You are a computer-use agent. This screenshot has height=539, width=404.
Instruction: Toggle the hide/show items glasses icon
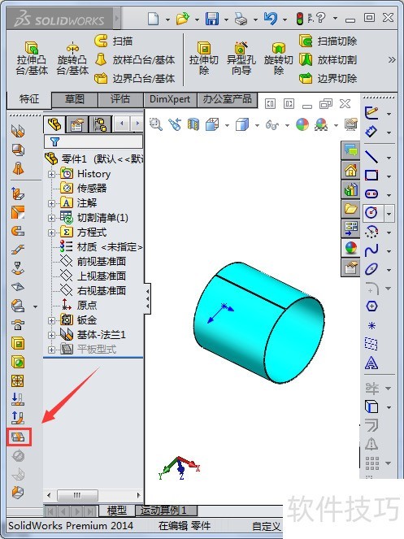click(272, 124)
